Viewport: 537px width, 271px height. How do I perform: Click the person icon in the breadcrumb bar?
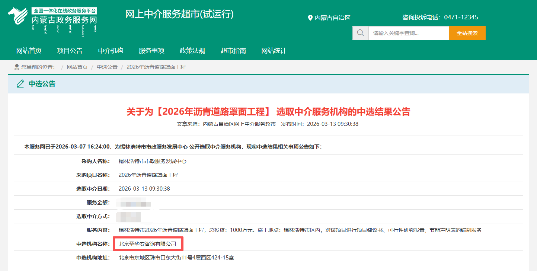pos(16,67)
